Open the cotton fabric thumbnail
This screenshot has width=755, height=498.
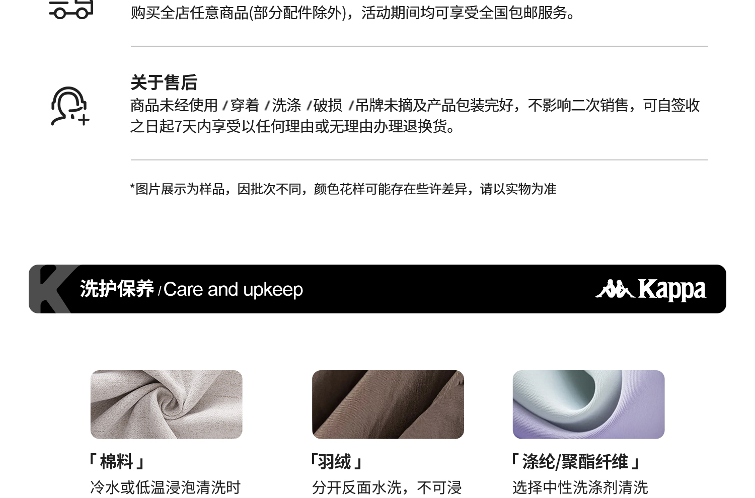(166, 404)
